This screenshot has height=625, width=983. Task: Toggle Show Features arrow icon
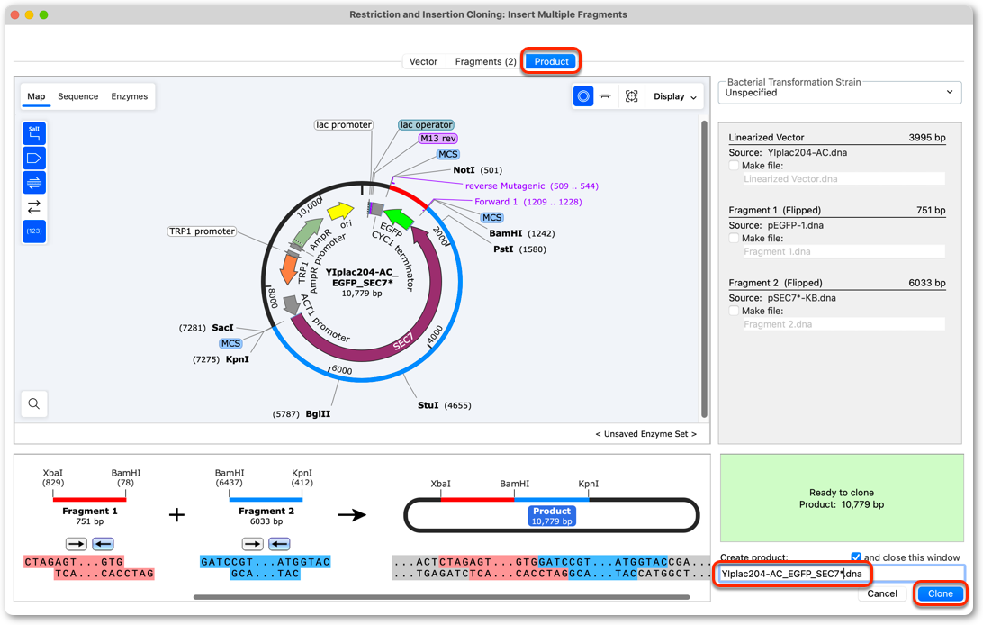34,158
